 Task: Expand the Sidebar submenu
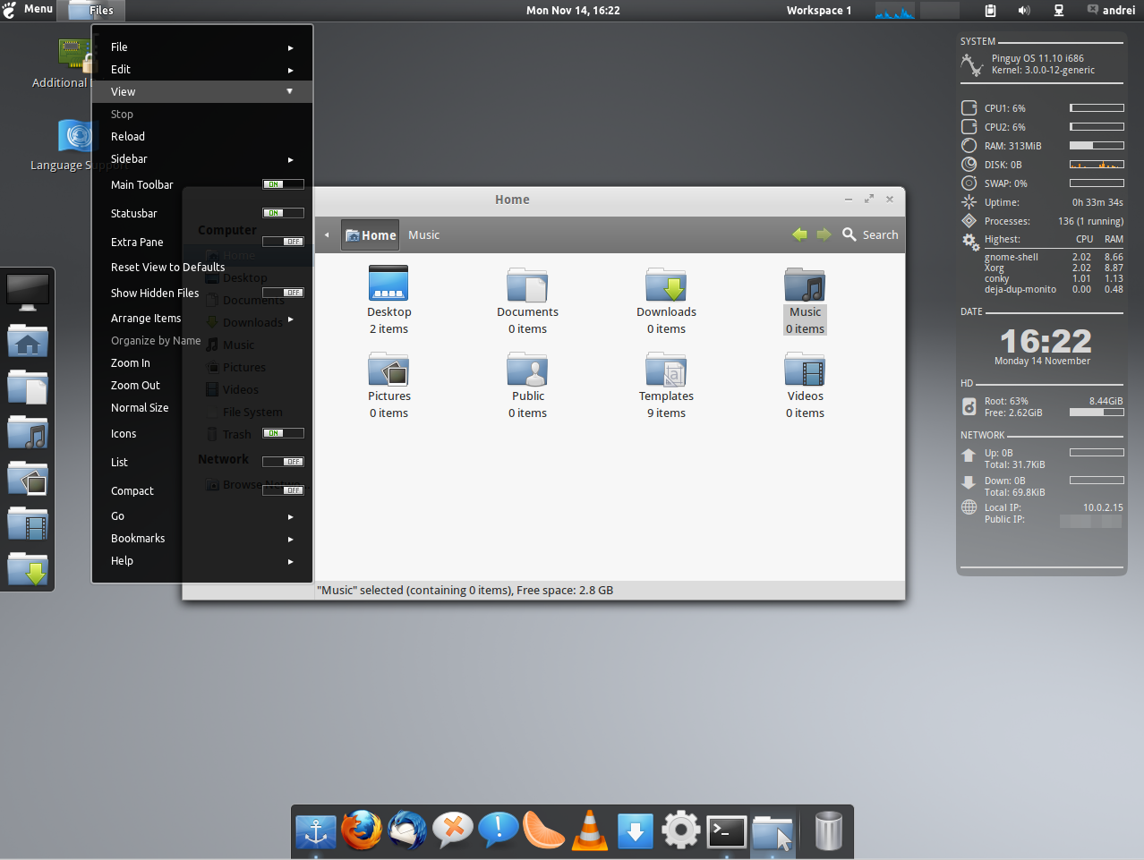pos(202,159)
